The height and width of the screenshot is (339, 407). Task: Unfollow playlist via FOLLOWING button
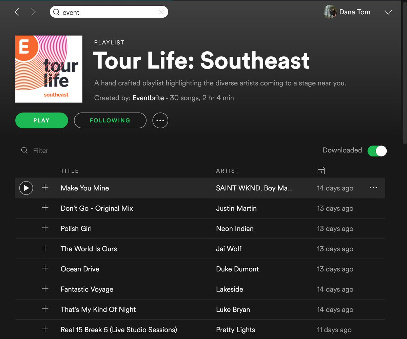110,120
